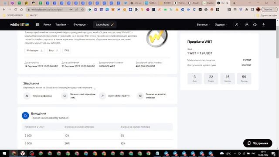Open the browser home page
The height and width of the screenshot is (157, 279).
coord(21,10)
